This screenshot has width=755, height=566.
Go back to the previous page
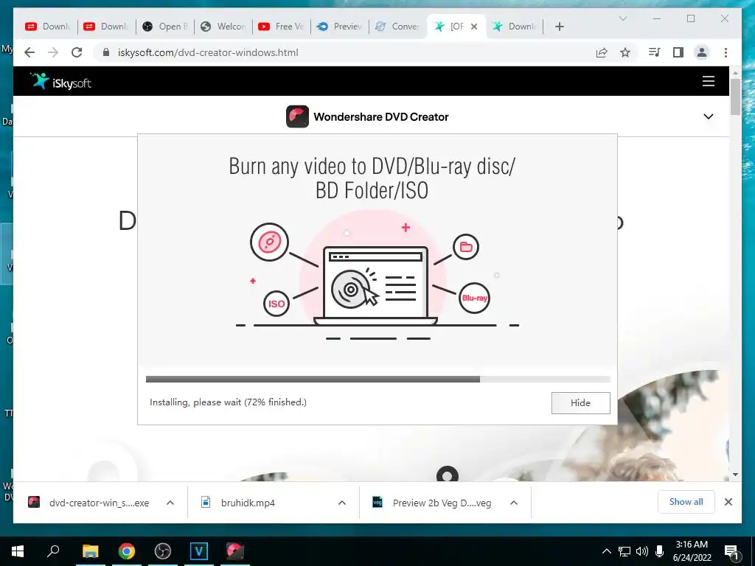click(x=29, y=52)
